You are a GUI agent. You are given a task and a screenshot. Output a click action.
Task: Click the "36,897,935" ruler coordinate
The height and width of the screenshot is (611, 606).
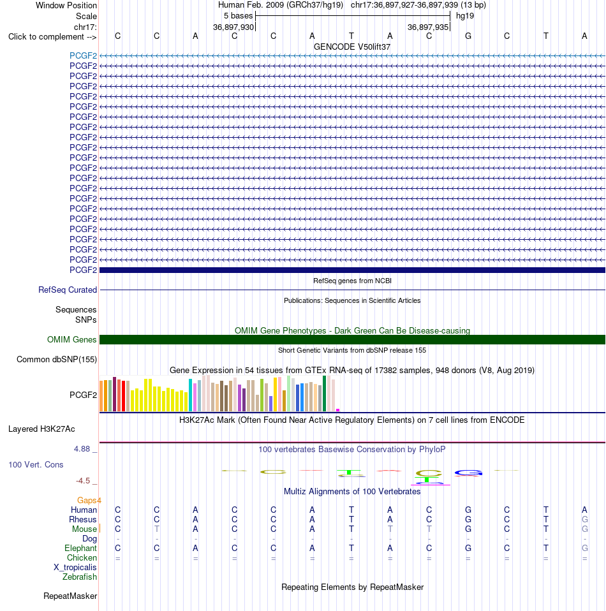click(428, 27)
